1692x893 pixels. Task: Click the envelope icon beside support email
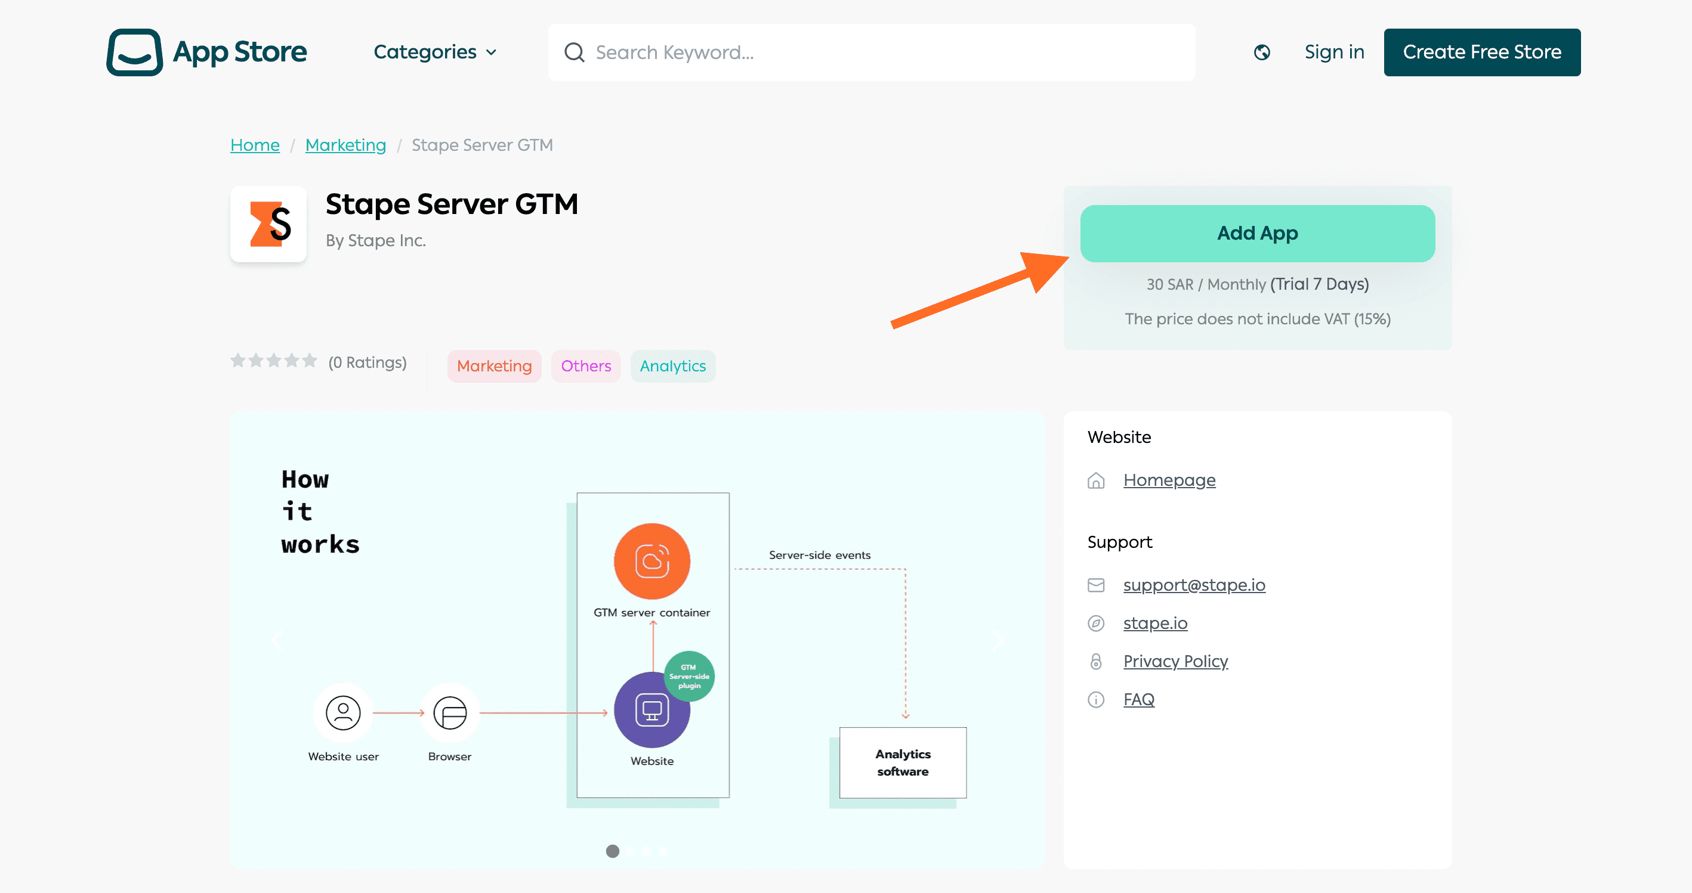coord(1095,585)
